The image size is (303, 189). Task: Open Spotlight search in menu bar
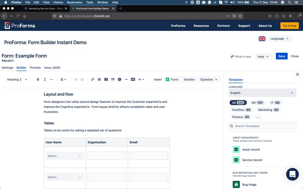coord(289,2)
